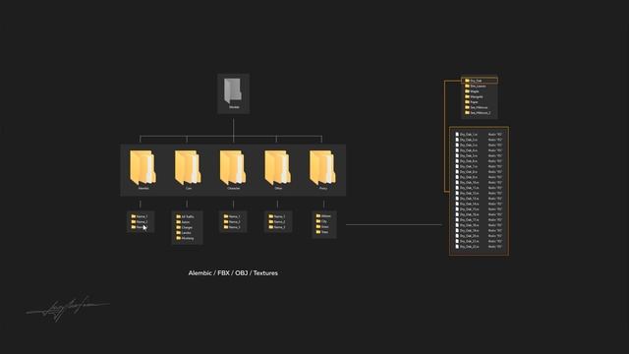The image size is (629, 354).
Task: Select the Elm_Leaves folder
Action: coord(476,86)
